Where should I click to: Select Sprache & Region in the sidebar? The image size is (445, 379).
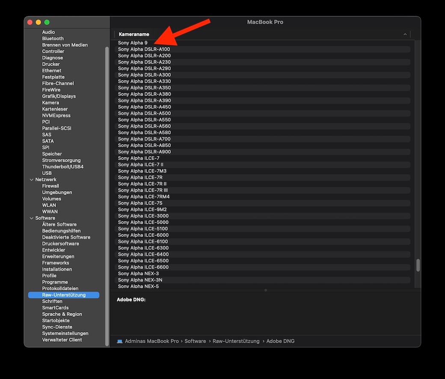pos(62,314)
